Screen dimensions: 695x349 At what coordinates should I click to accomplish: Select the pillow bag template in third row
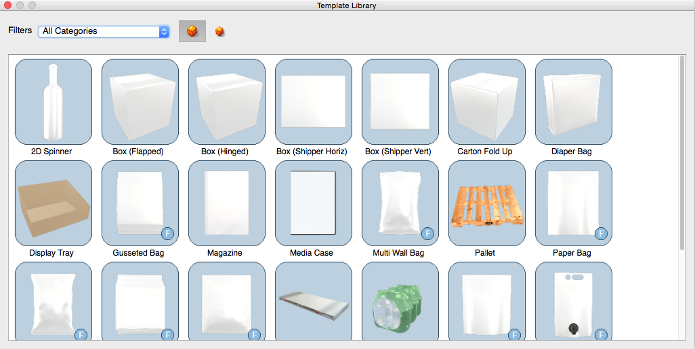(54, 301)
